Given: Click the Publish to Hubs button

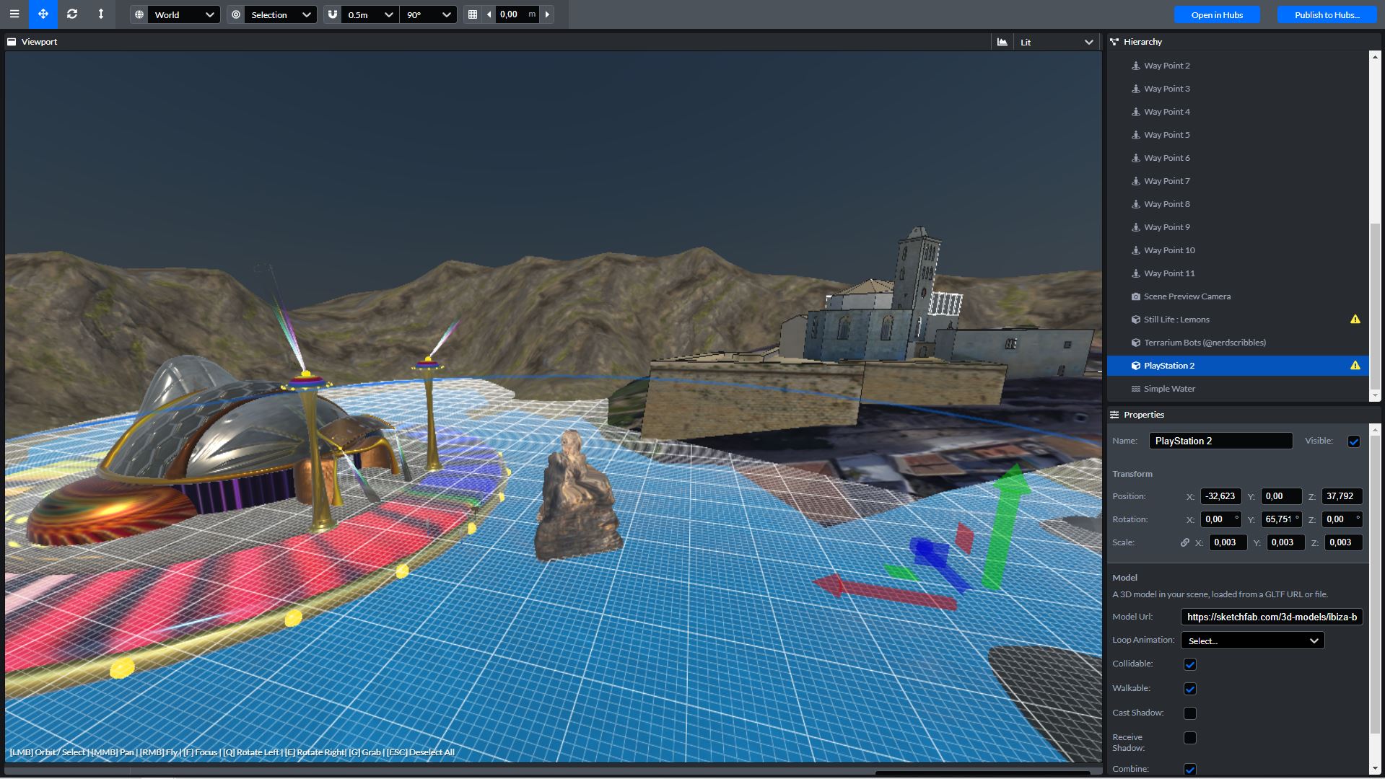Looking at the screenshot, I should (1327, 14).
